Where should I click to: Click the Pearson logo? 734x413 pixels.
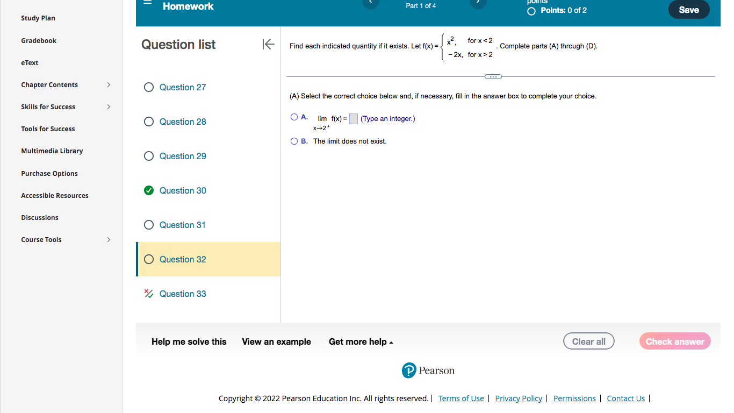point(428,371)
